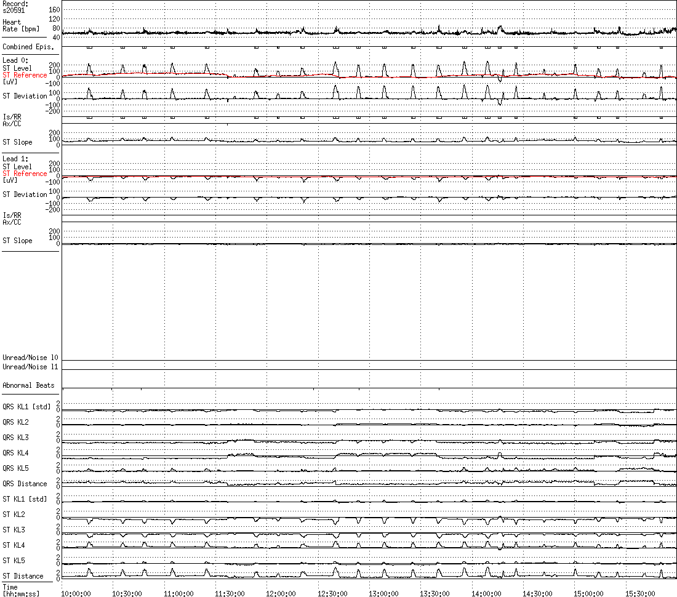
Task: Select the Abnormal Beats row label
Action: pos(28,385)
